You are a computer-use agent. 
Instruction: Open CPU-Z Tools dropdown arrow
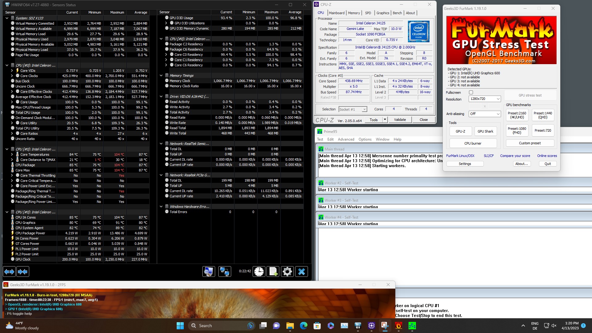pyautogui.click(x=385, y=120)
